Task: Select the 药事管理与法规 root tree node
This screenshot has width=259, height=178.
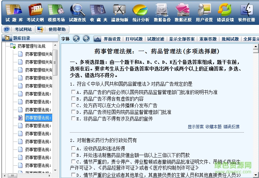Action: point(31,46)
